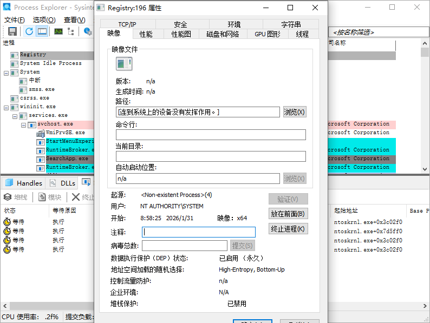Open the Handles tab in lower pane
This screenshot has height=323, width=430.
[24, 183]
